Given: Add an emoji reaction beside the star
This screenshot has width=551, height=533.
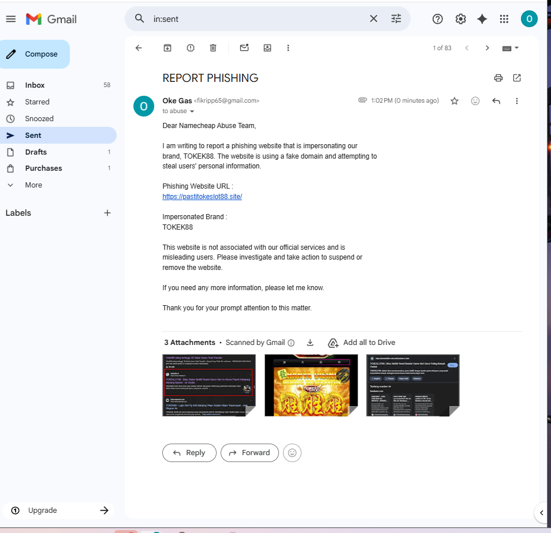Looking at the screenshot, I should (475, 101).
